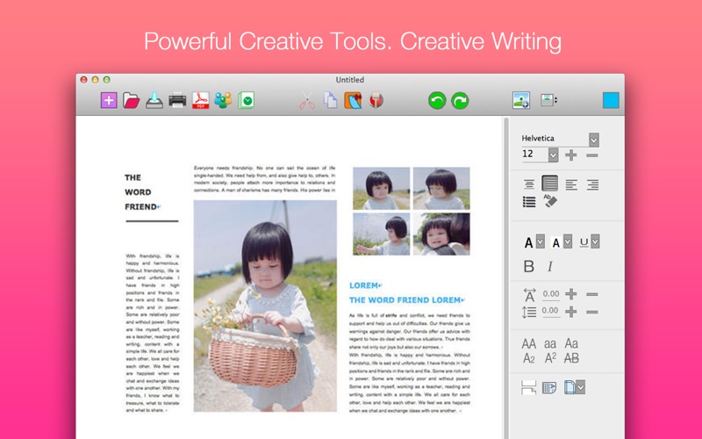The width and height of the screenshot is (702, 439).
Task: Open the text color A dropdown arrow
Action: tap(541, 241)
